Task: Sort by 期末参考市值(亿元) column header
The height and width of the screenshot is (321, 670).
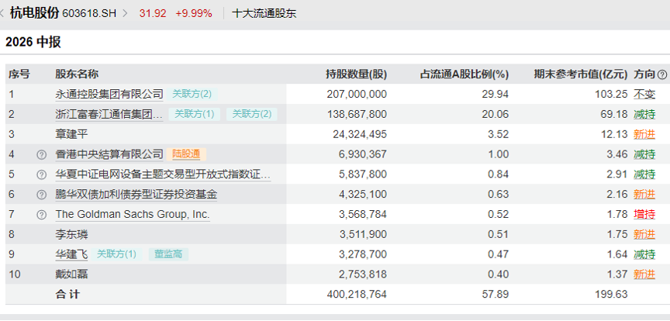Action: pos(581,74)
